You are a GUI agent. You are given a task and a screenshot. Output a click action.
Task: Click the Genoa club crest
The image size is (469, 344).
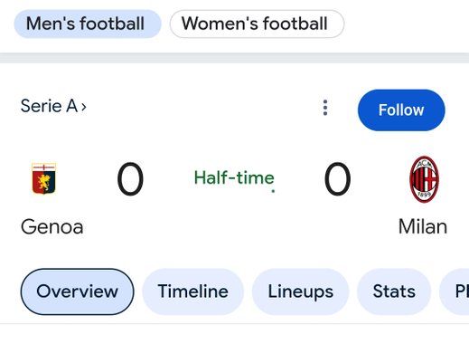click(44, 178)
